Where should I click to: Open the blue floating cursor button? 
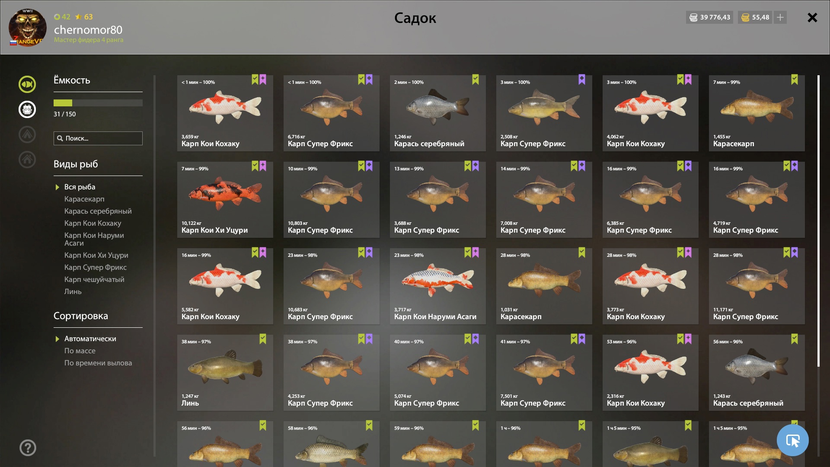[x=792, y=440]
